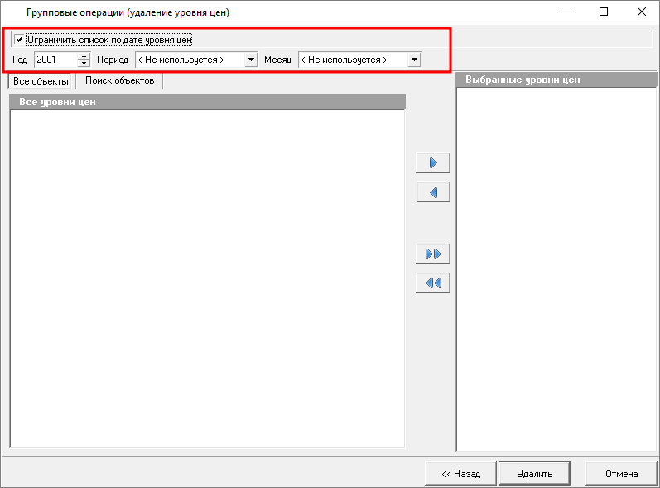Add all price levels with double right arrow
660x488 pixels.
tap(432, 254)
